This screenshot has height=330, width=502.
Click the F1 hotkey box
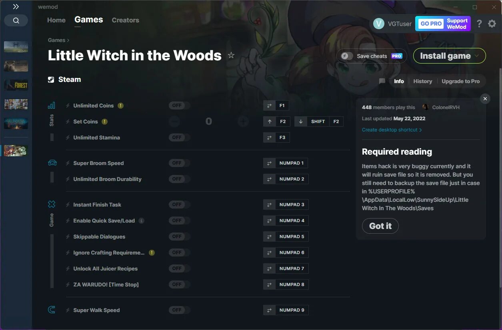pyautogui.click(x=282, y=105)
